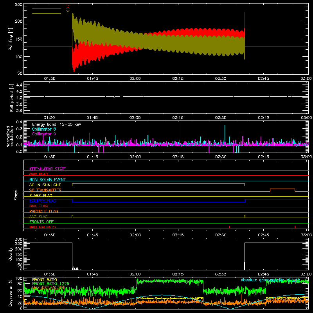Click the 03:00 label under the Pointing plot
The height and width of the screenshot is (313, 313).
306,79
